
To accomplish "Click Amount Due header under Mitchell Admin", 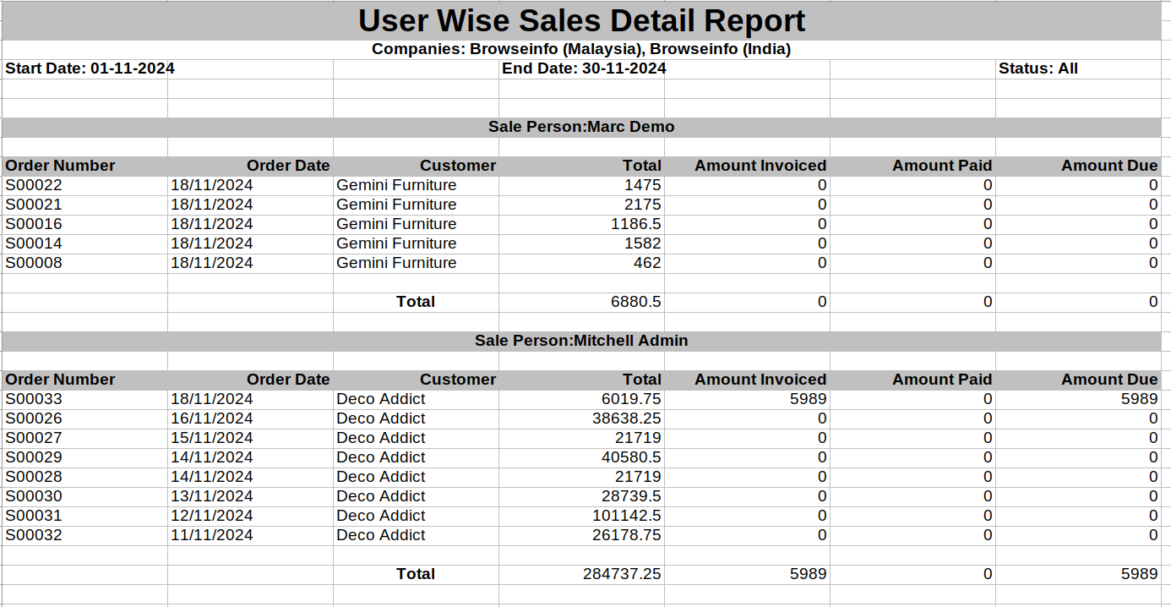I will pyautogui.click(x=1108, y=380).
